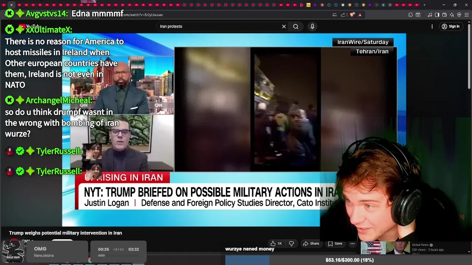Click Avgvstvs14 username in chat overlay
Viewport: 472px width, 265px height.
pyautogui.click(x=46, y=14)
